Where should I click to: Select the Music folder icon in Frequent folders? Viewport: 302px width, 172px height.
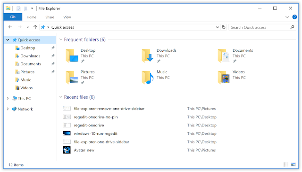[148, 78]
